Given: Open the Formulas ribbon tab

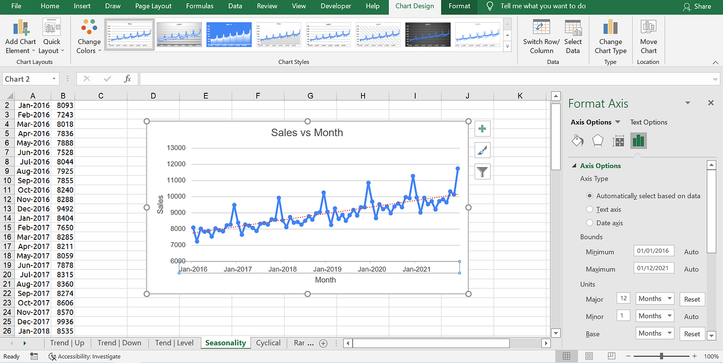Looking at the screenshot, I should coord(200,6).
